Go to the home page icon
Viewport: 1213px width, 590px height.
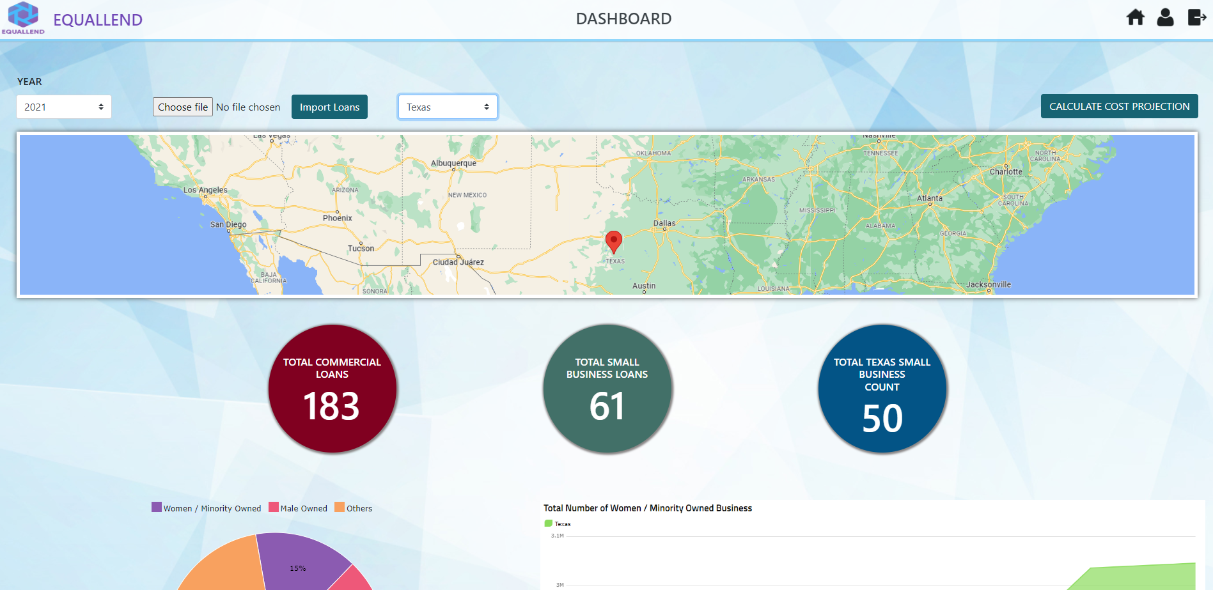coord(1136,17)
